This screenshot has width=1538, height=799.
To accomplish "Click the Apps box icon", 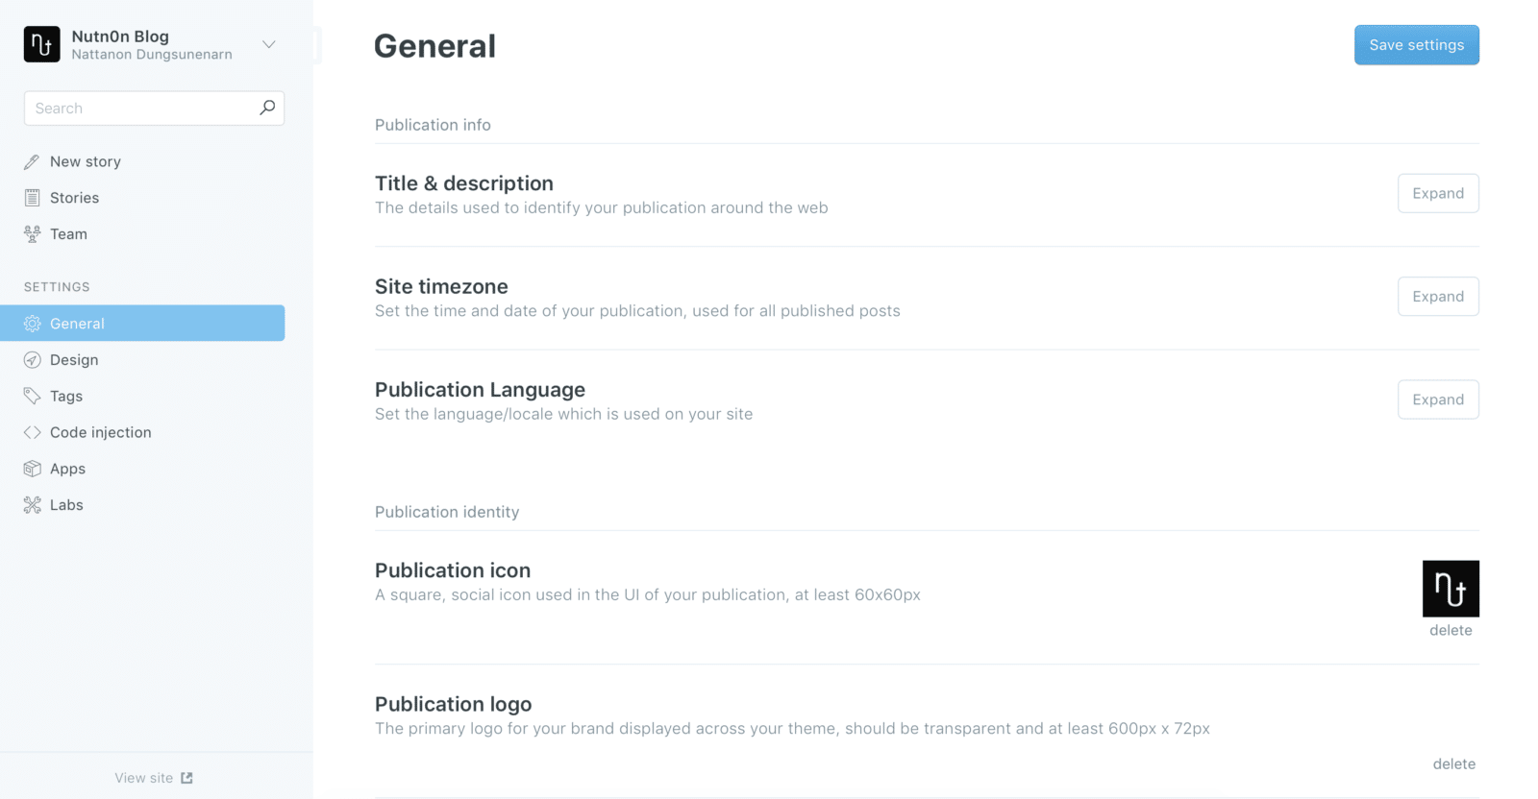I will [32, 469].
